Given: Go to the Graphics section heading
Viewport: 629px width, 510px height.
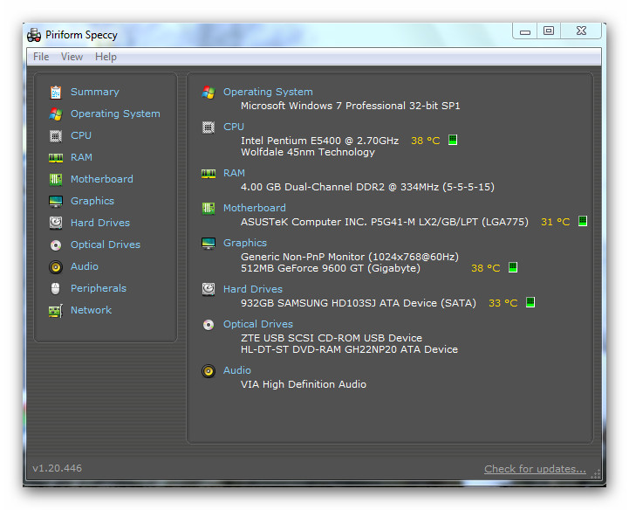Looking at the screenshot, I should (x=245, y=243).
